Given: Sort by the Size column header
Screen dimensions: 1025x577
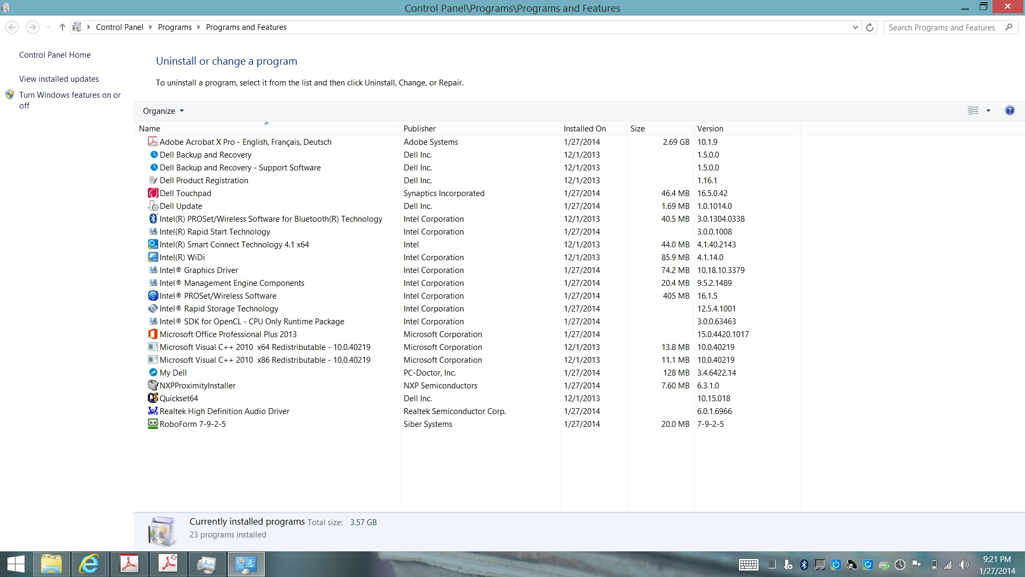Looking at the screenshot, I should pos(660,128).
